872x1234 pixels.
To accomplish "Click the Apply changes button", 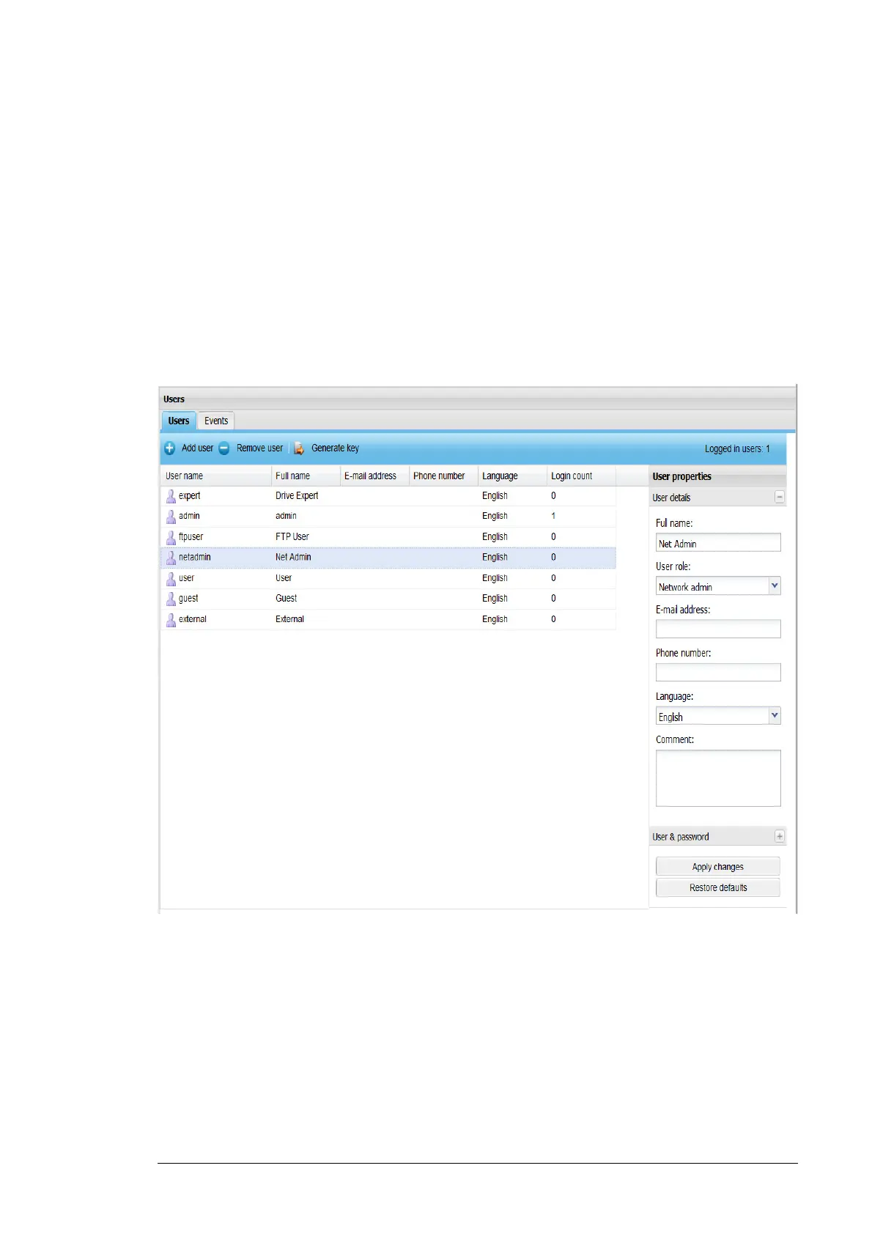I will (717, 866).
